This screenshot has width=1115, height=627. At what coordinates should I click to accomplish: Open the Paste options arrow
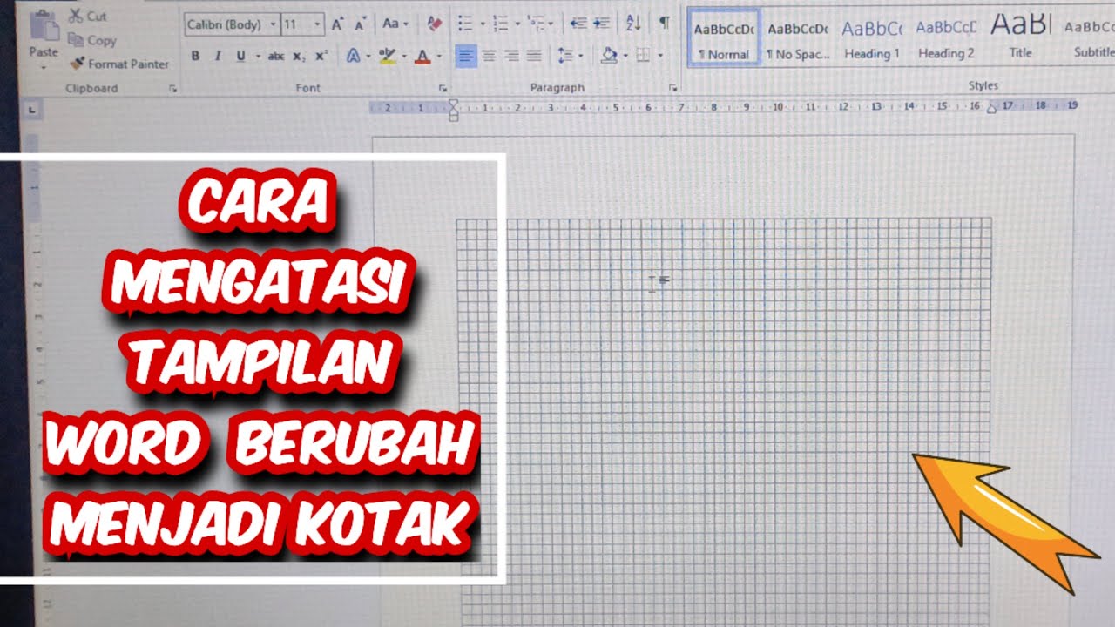click(x=43, y=67)
